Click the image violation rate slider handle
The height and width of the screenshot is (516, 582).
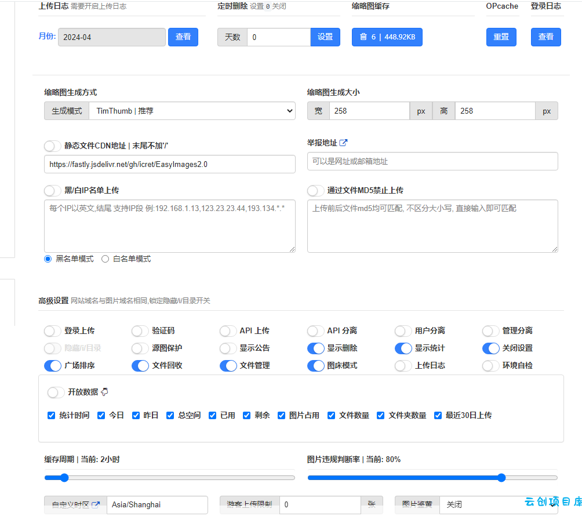501,478
